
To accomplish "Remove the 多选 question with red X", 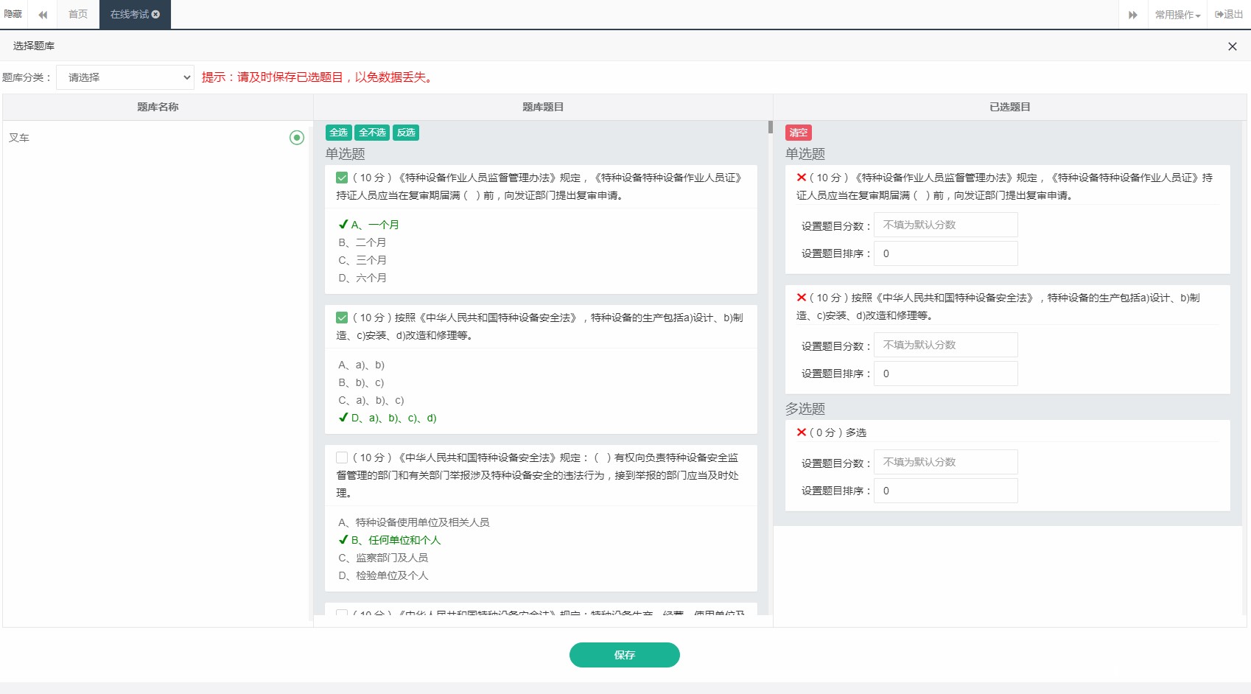I will coord(802,432).
